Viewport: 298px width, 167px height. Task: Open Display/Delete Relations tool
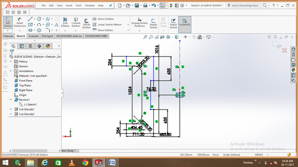140,22
